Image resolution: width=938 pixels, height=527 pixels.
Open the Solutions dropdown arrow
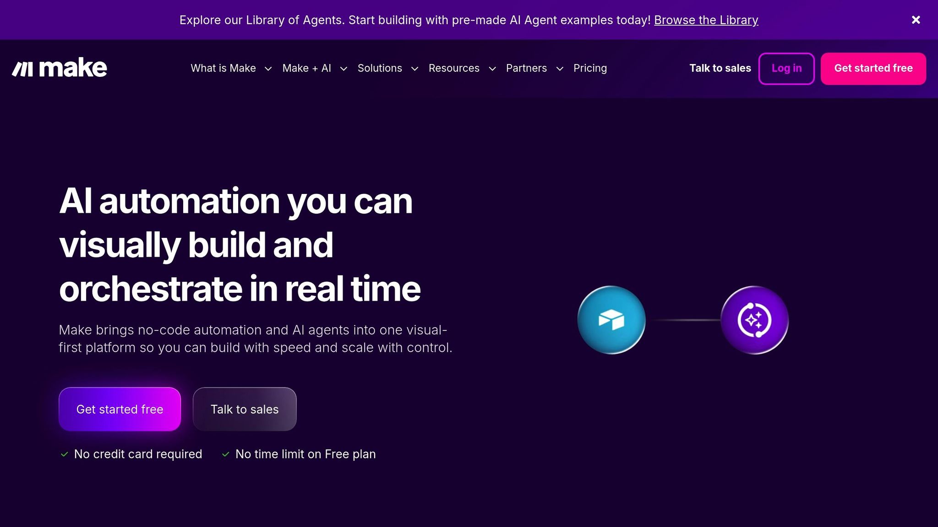tap(414, 69)
